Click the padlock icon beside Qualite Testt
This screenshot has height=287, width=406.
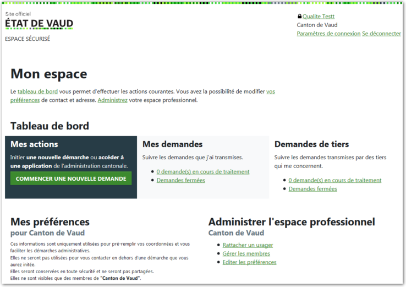(x=299, y=17)
